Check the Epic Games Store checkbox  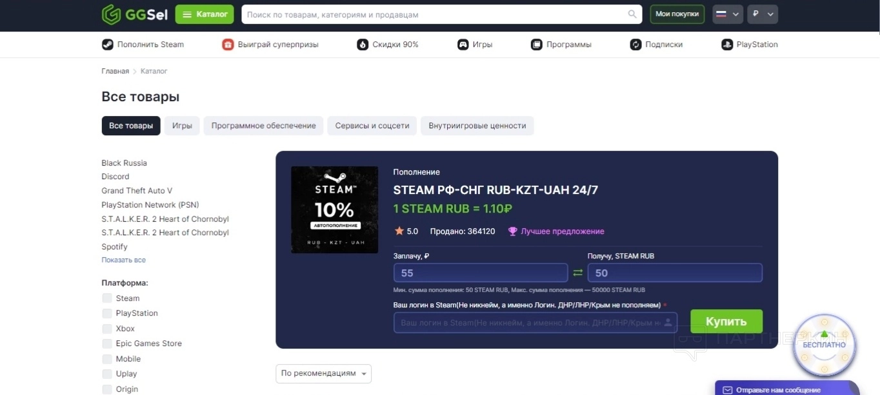click(107, 343)
